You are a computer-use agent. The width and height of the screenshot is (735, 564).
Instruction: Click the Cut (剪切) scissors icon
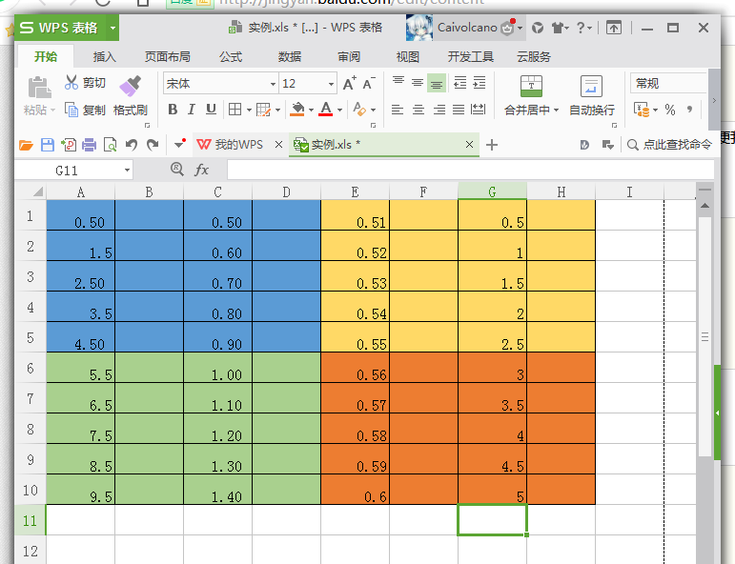point(71,83)
